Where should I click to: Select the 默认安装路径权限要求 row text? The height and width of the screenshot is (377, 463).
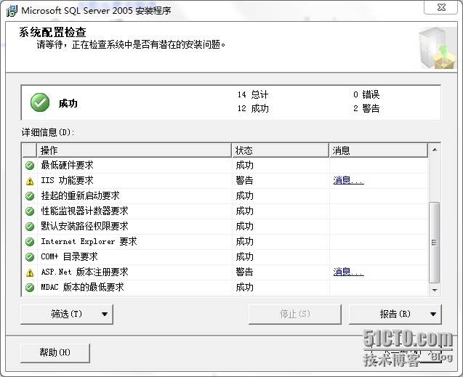[x=85, y=226]
